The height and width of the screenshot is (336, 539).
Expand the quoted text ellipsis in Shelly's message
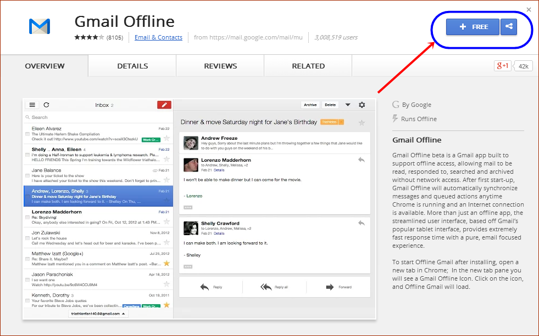pyautogui.click(x=188, y=267)
